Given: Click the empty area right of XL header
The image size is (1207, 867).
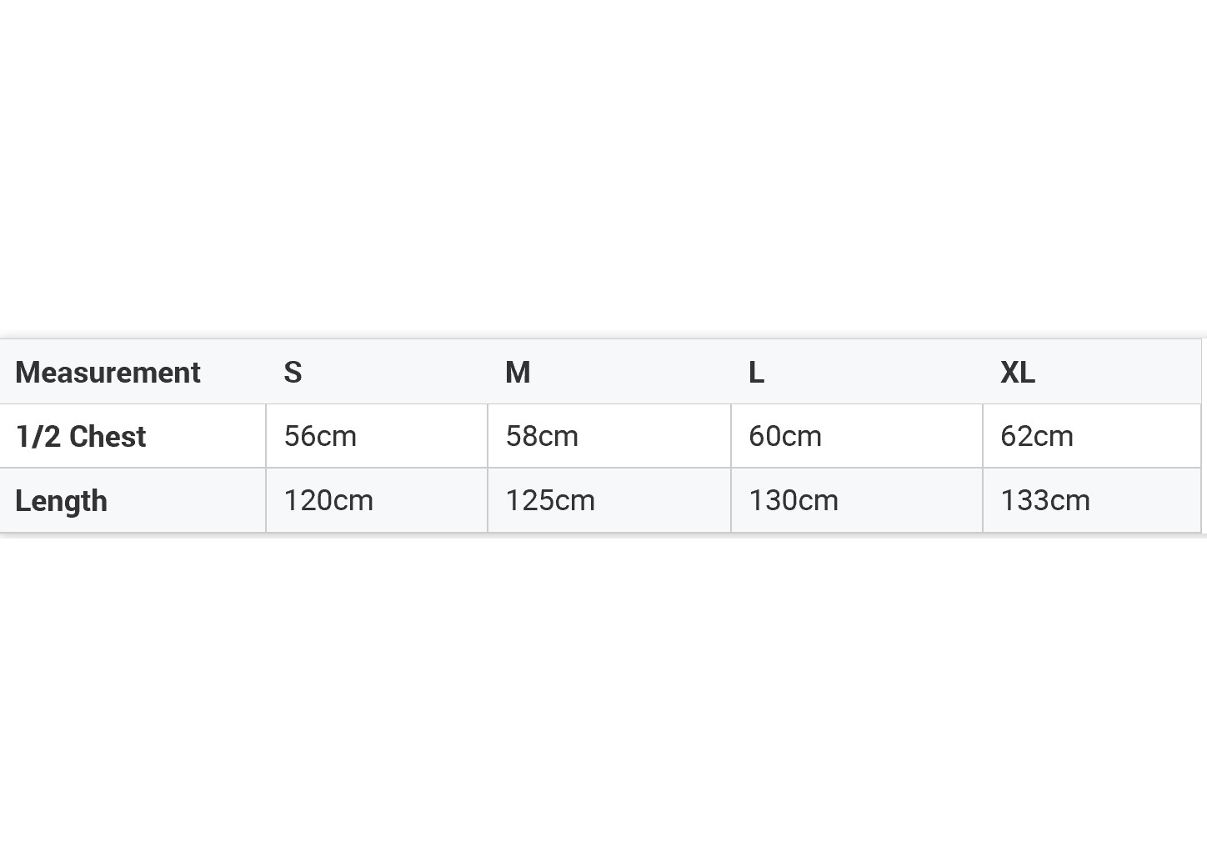Looking at the screenshot, I should [1118, 373].
